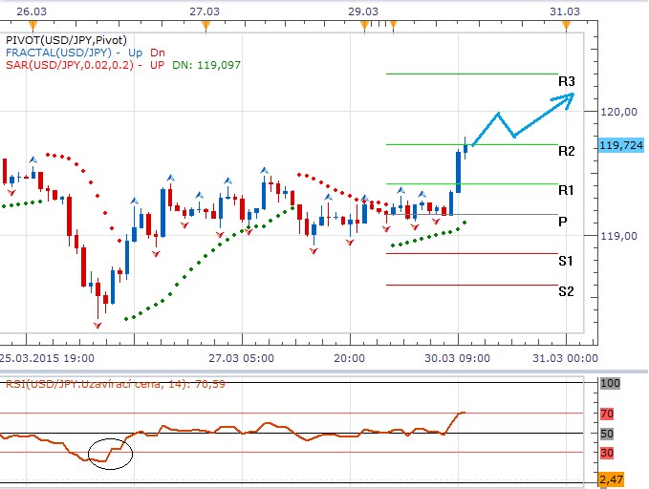This screenshot has height=489, width=649.
Task: Click the RSI 50 midline level tag
Action: 607,434
